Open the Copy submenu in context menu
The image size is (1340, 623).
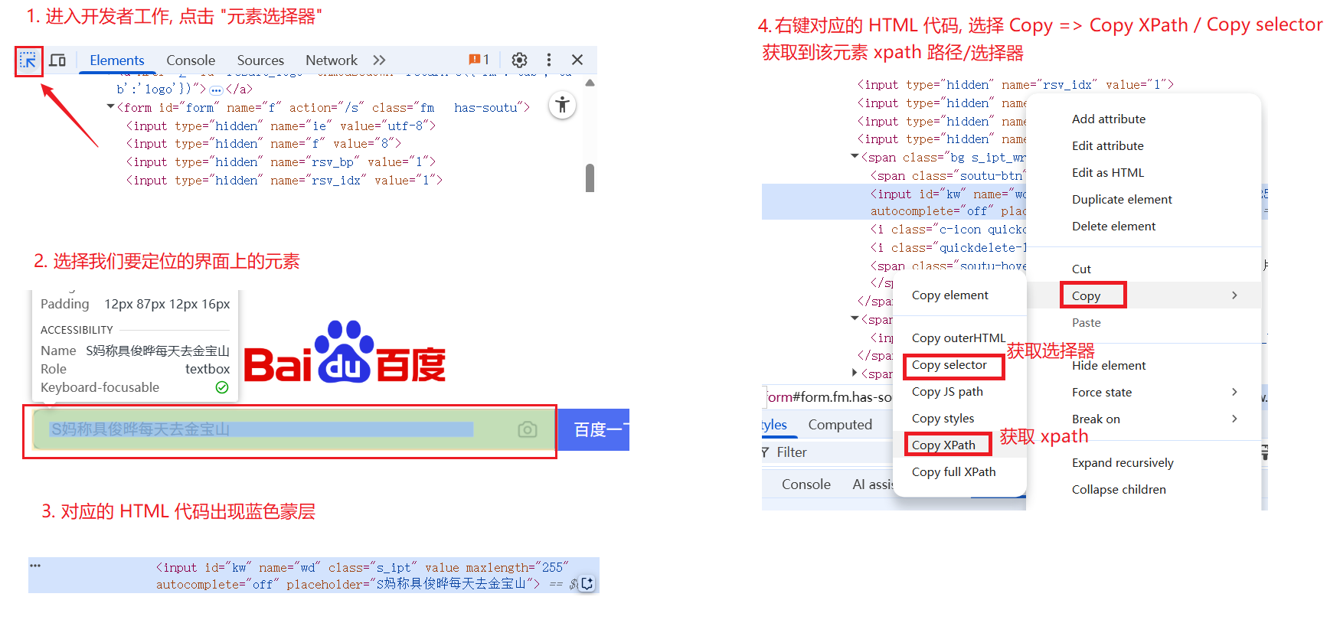(x=1143, y=295)
